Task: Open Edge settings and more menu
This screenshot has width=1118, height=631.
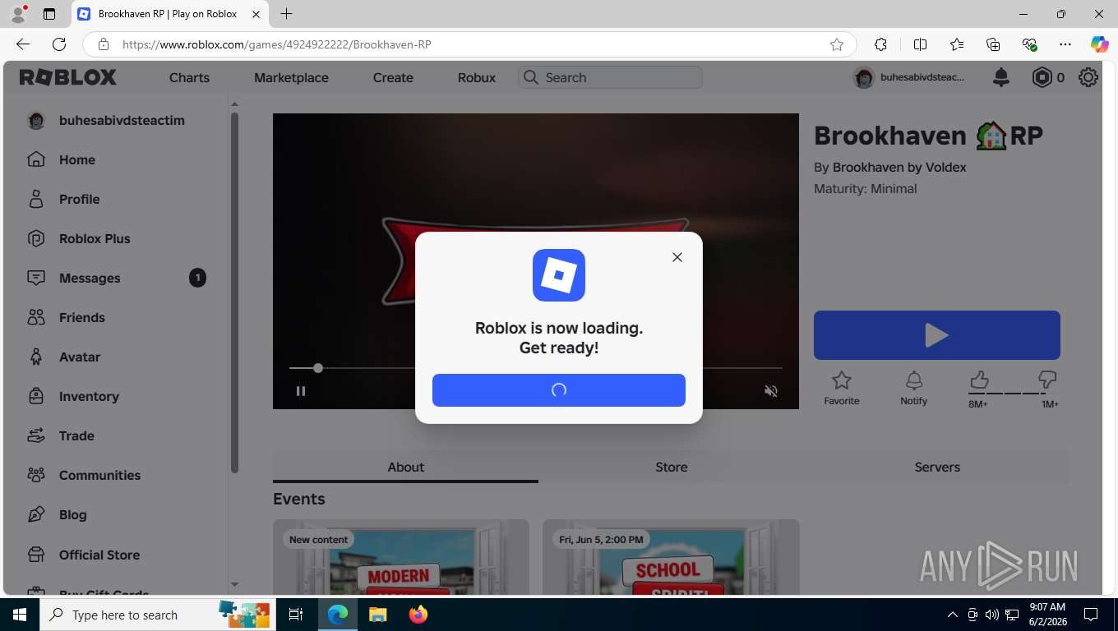Action: pyautogui.click(x=1065, y=44)
